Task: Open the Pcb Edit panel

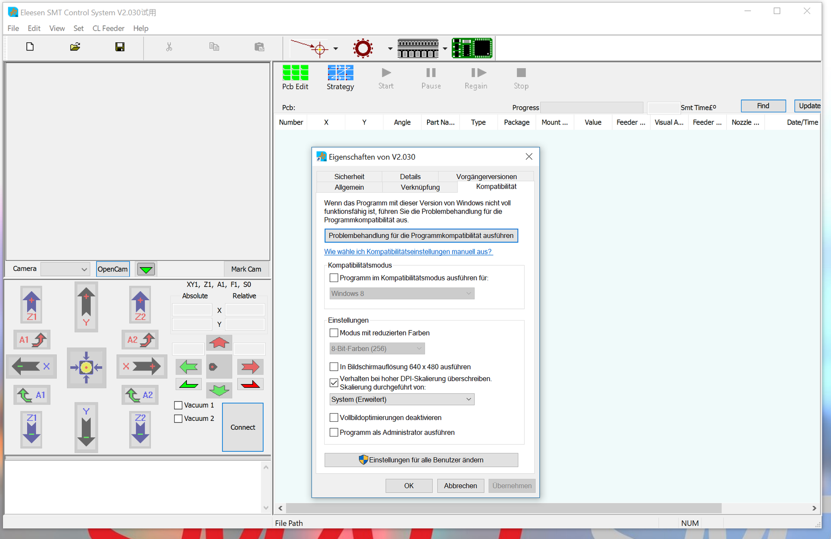Action: click(x=295, y=77)
